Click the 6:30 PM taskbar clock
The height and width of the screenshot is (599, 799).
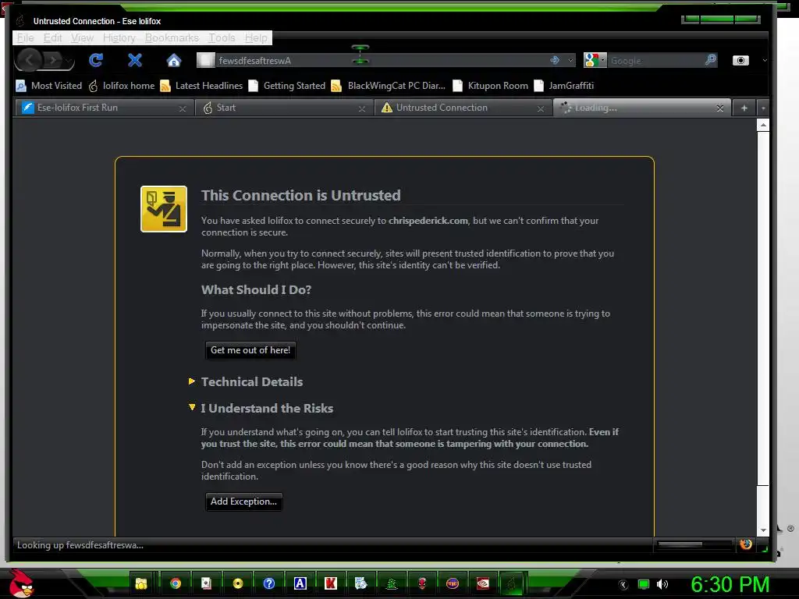(730, 584)
